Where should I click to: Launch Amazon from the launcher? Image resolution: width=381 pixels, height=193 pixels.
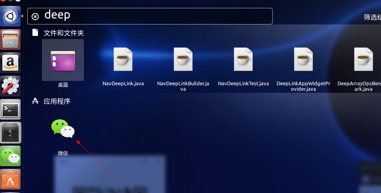tap(10, 63)
